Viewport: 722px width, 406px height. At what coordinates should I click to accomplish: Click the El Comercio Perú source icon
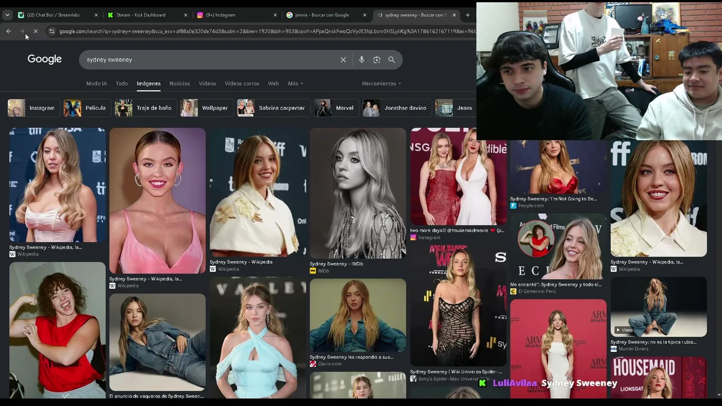pyautogui.click(x=513, y=292)
